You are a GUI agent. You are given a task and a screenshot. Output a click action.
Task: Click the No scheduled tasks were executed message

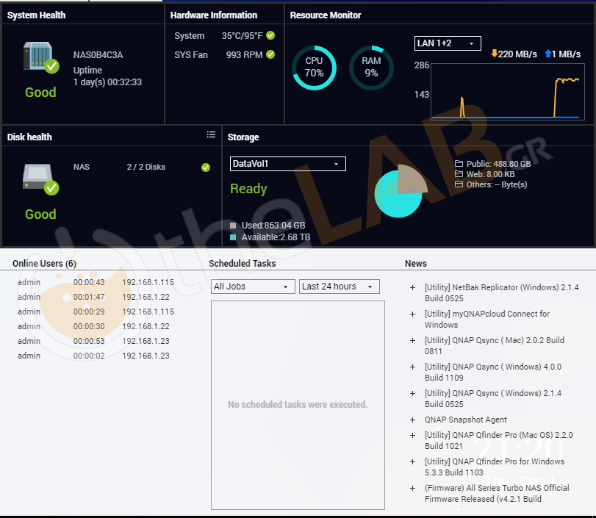[298, 404]
